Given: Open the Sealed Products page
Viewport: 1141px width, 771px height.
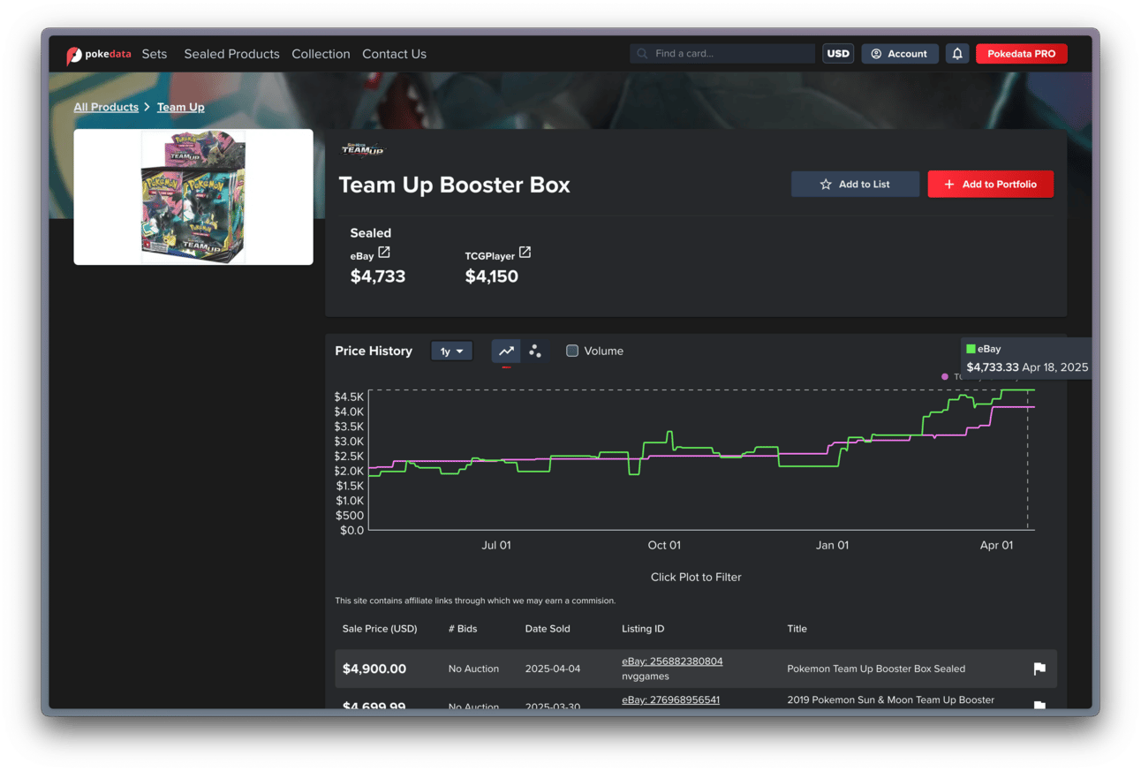Looking at the screenshot, I should coord(231,54).
